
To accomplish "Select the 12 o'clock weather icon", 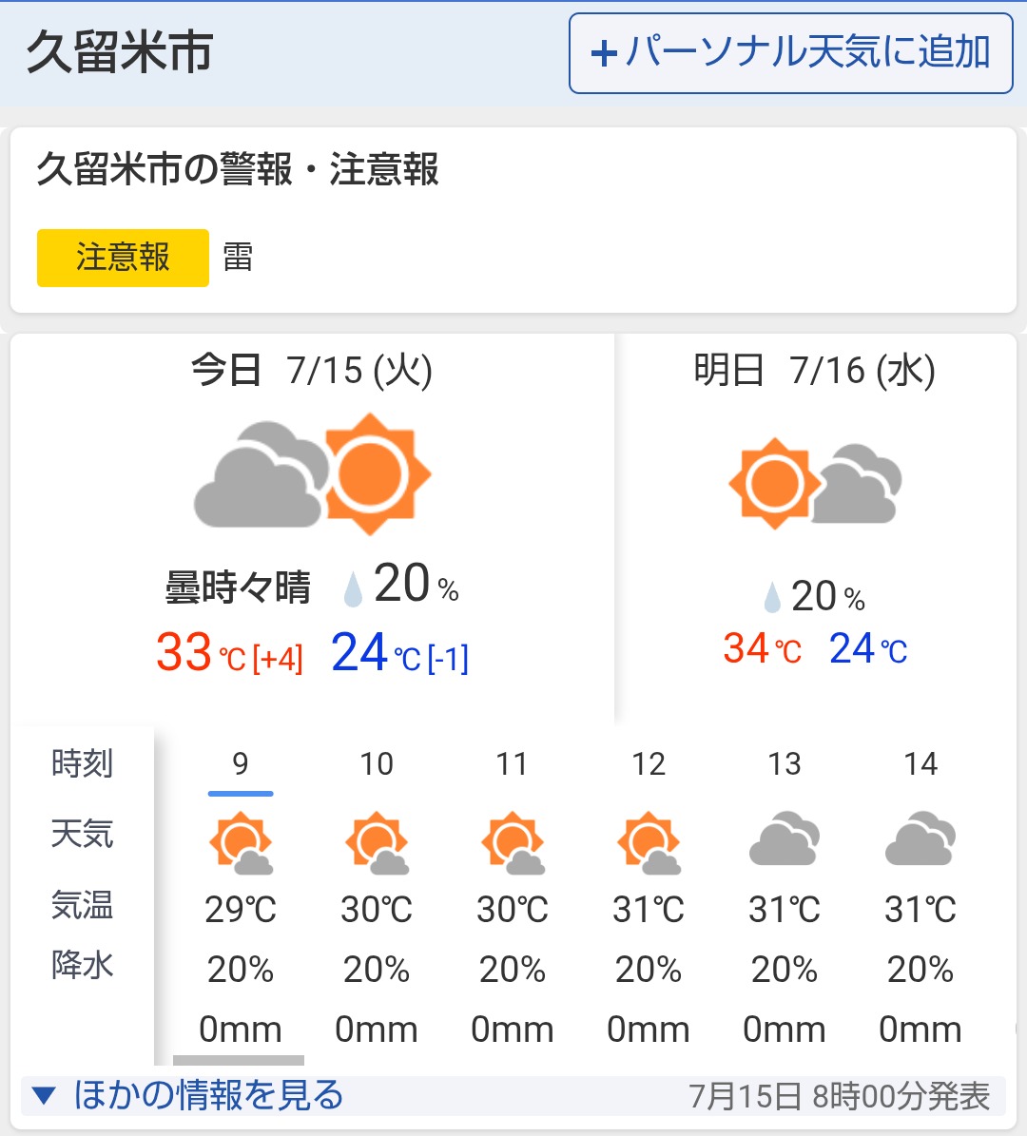I will pos(649,842).
